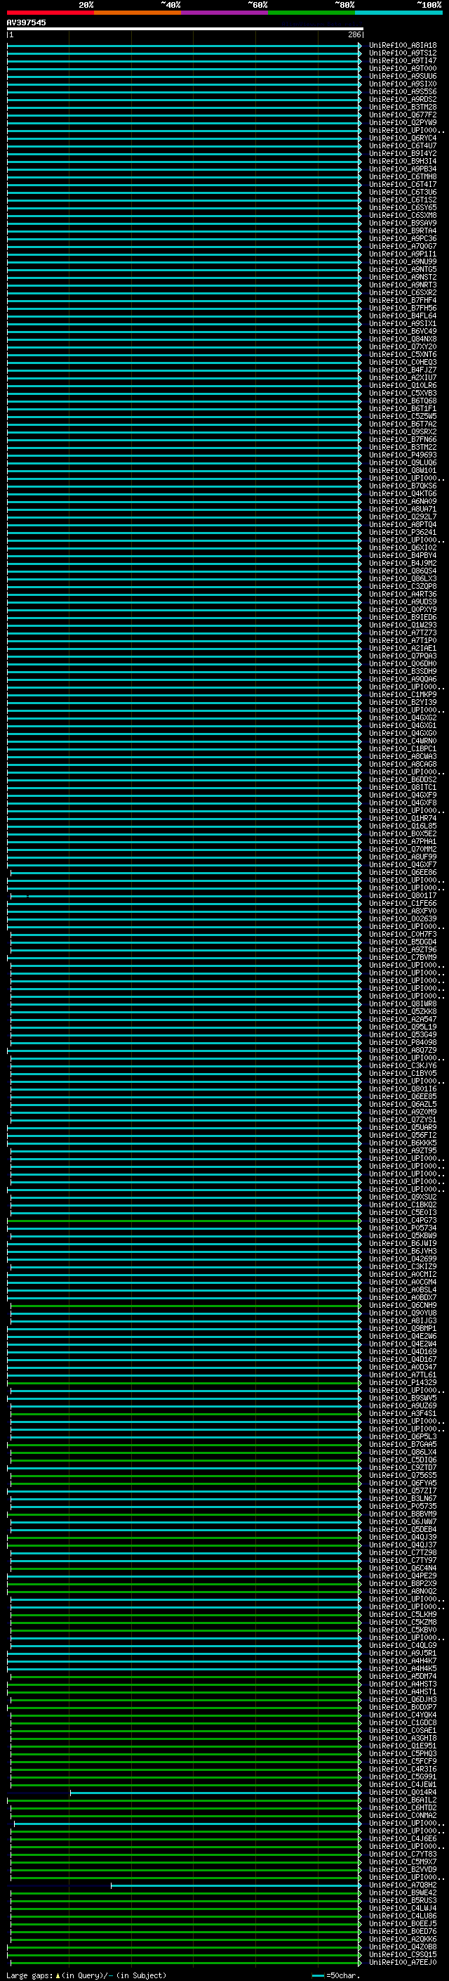Viewport: 449px width, 1981px height.
Task: Select hit label UniRef100_B3TM28
Action: pyautogui.click(x=403, y=107)
